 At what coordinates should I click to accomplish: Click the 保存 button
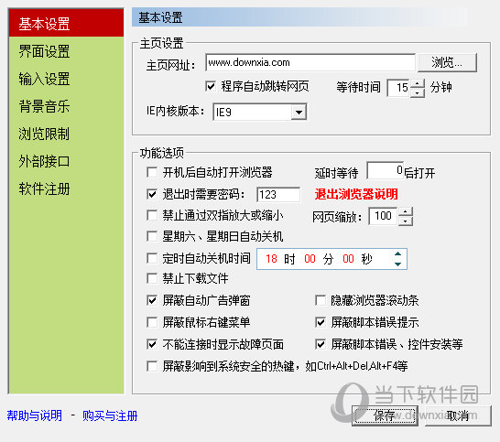[x=386, y=415]
